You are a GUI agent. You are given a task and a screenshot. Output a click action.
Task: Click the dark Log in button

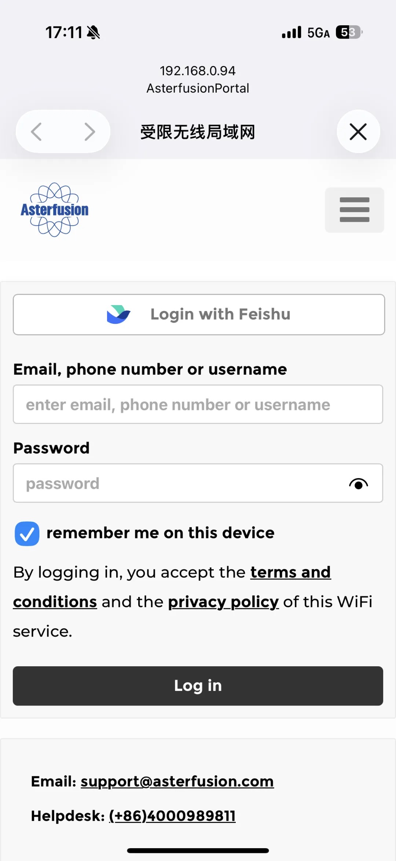[198, 686]
